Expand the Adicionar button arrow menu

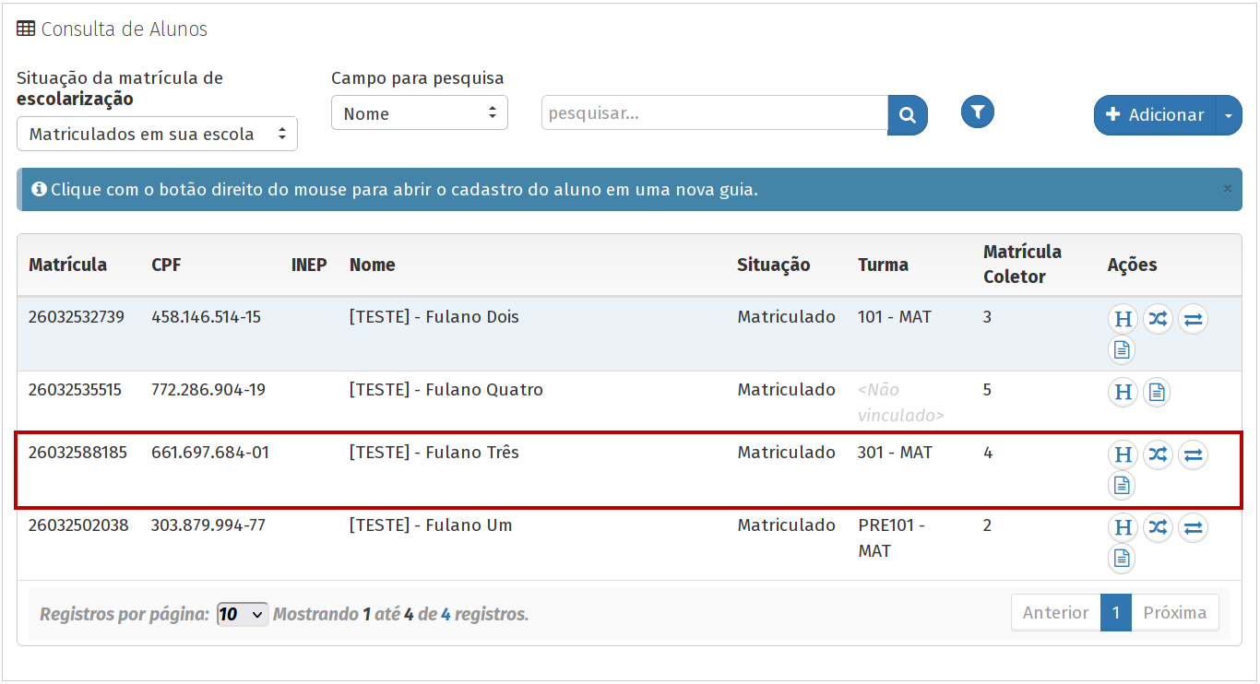[x=1229, y=115]
